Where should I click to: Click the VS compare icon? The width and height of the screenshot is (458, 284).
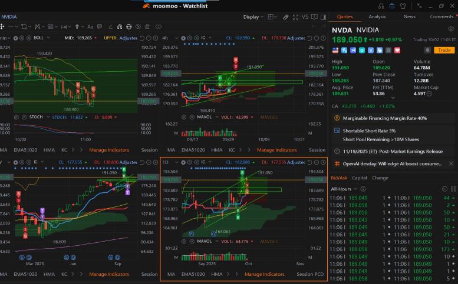(x=305, y=17)
